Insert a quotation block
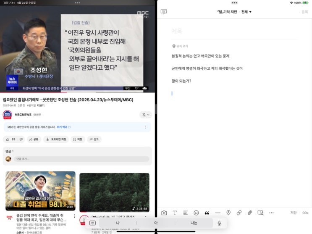This screenshot has width=312, height=234. click(207, 213)
